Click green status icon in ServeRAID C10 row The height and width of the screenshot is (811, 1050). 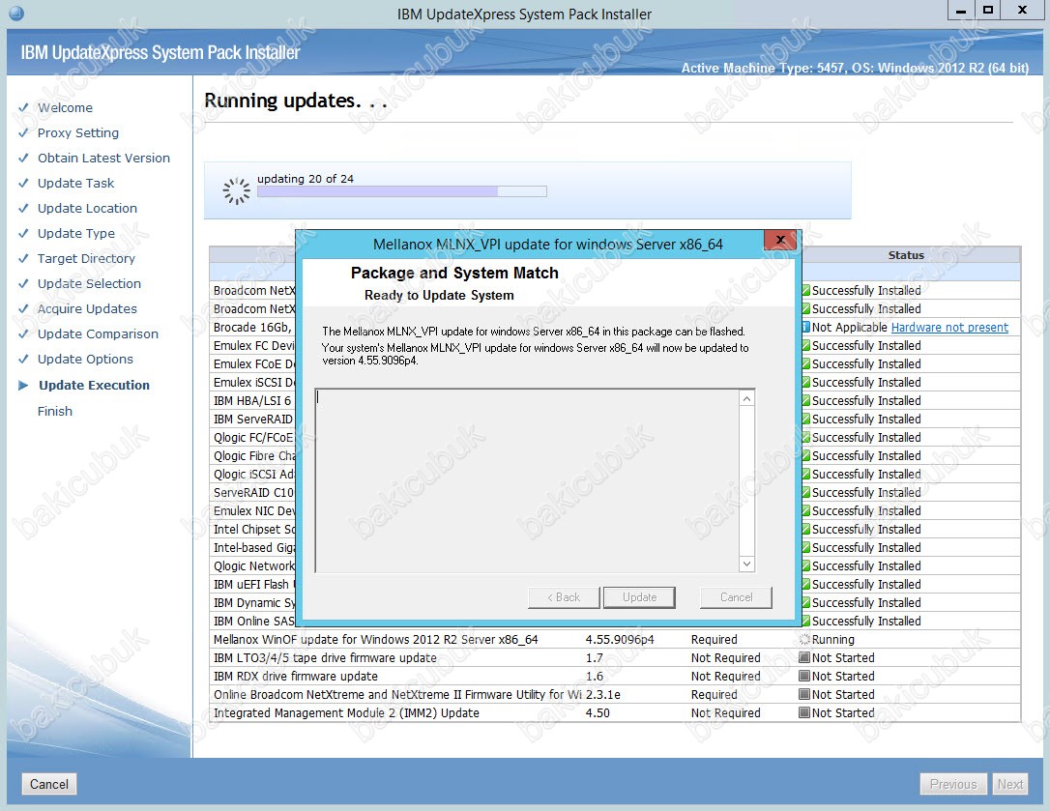pyautogui.click(x=805, y=493)
